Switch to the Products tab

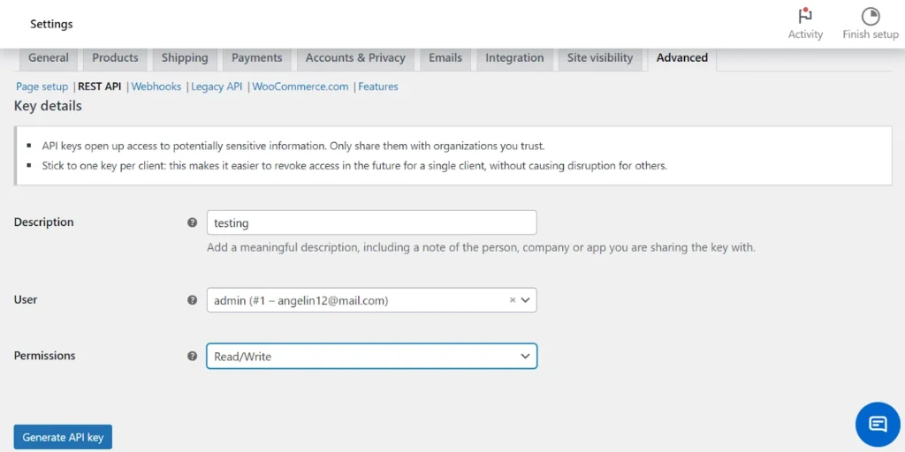click(115, 58)
